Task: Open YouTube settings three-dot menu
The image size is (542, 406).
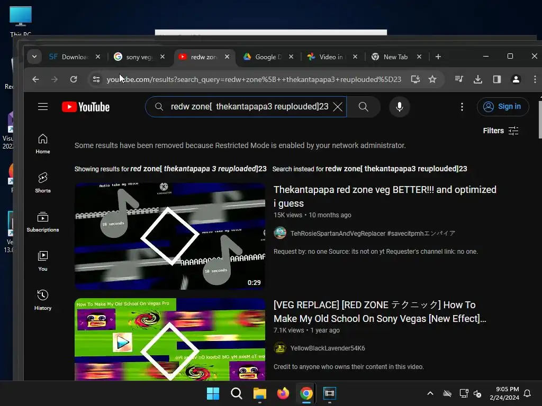Action: 462,107
